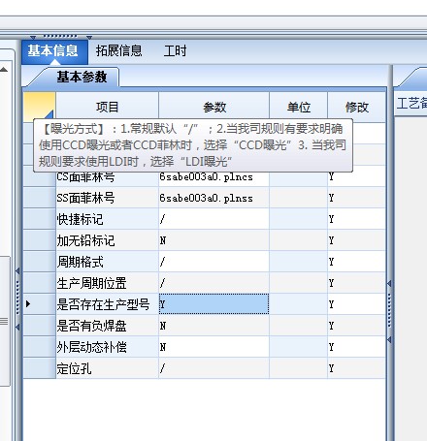Click the 单位 column header
The height and width of the screenshot is (441, 427).
(x=298, y=107)
